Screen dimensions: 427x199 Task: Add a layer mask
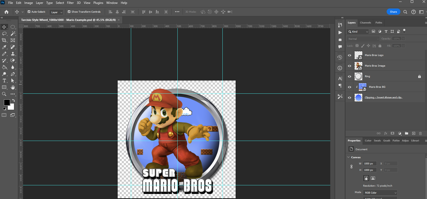click(392, 133)
